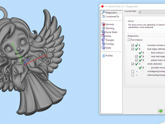Screen dimensions: 165x124
Task: Toggle the bad edges detected checkbox
Action: pos(133,49)
